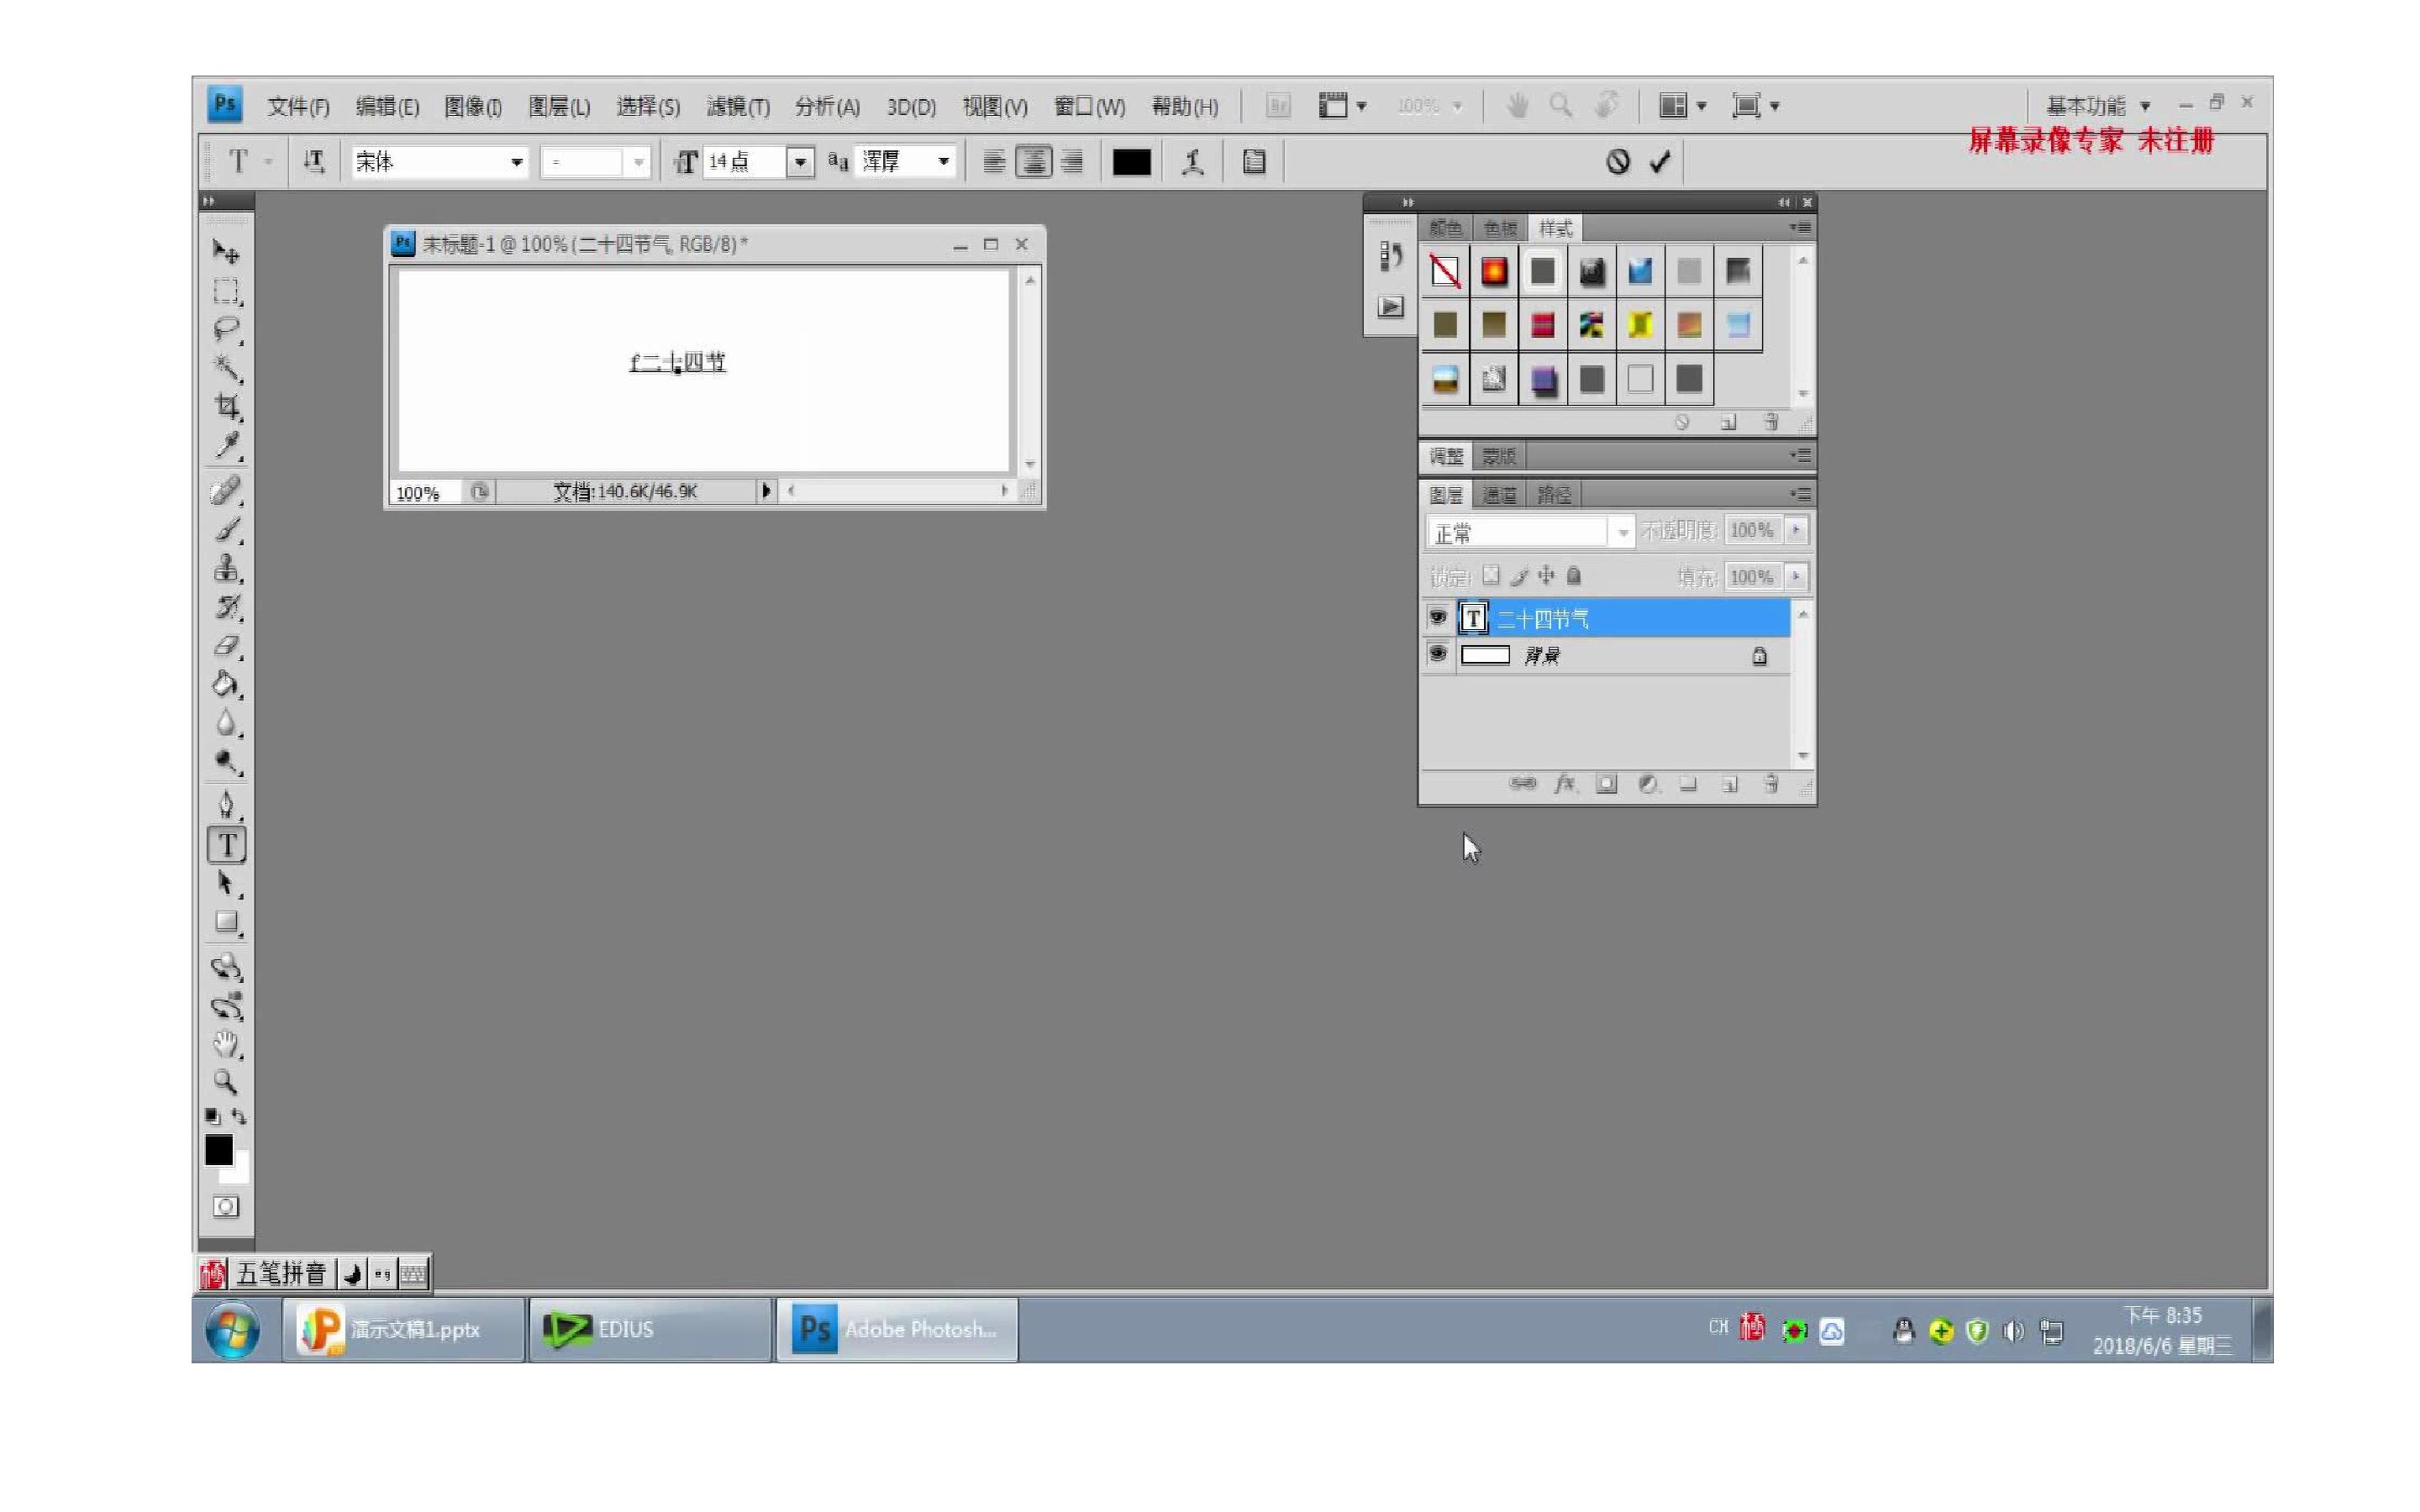This screenshot has height=1512, width=2420.
Task: Open the font family dropdown 宋体
Action: (516, 162)
